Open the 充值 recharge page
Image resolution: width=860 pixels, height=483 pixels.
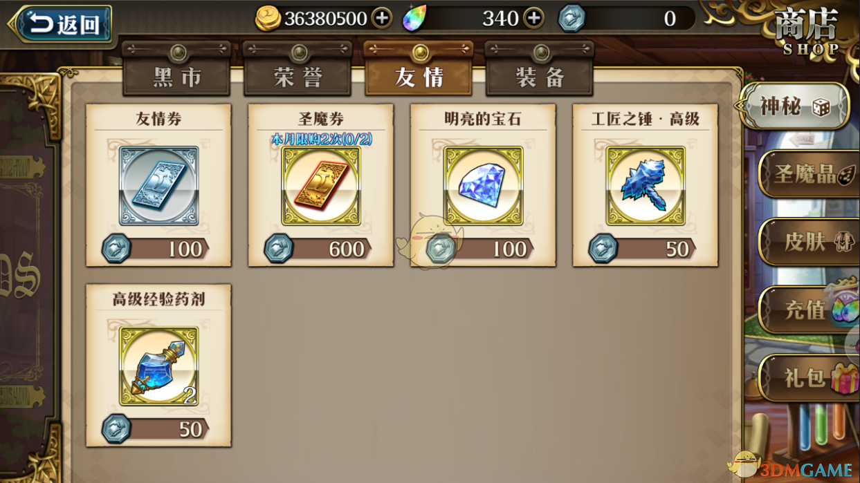[809, 310]
